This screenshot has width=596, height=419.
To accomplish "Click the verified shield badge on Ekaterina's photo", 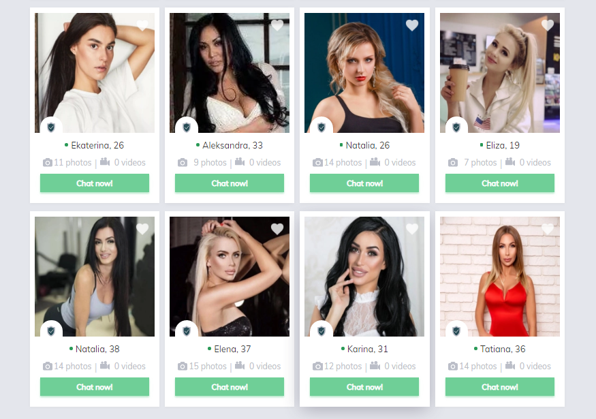I will [51, 127].
